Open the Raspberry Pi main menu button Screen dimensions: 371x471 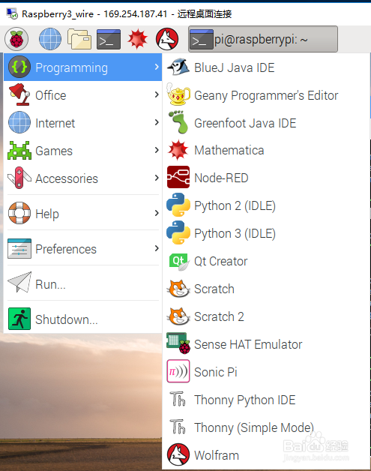(16, 39)
